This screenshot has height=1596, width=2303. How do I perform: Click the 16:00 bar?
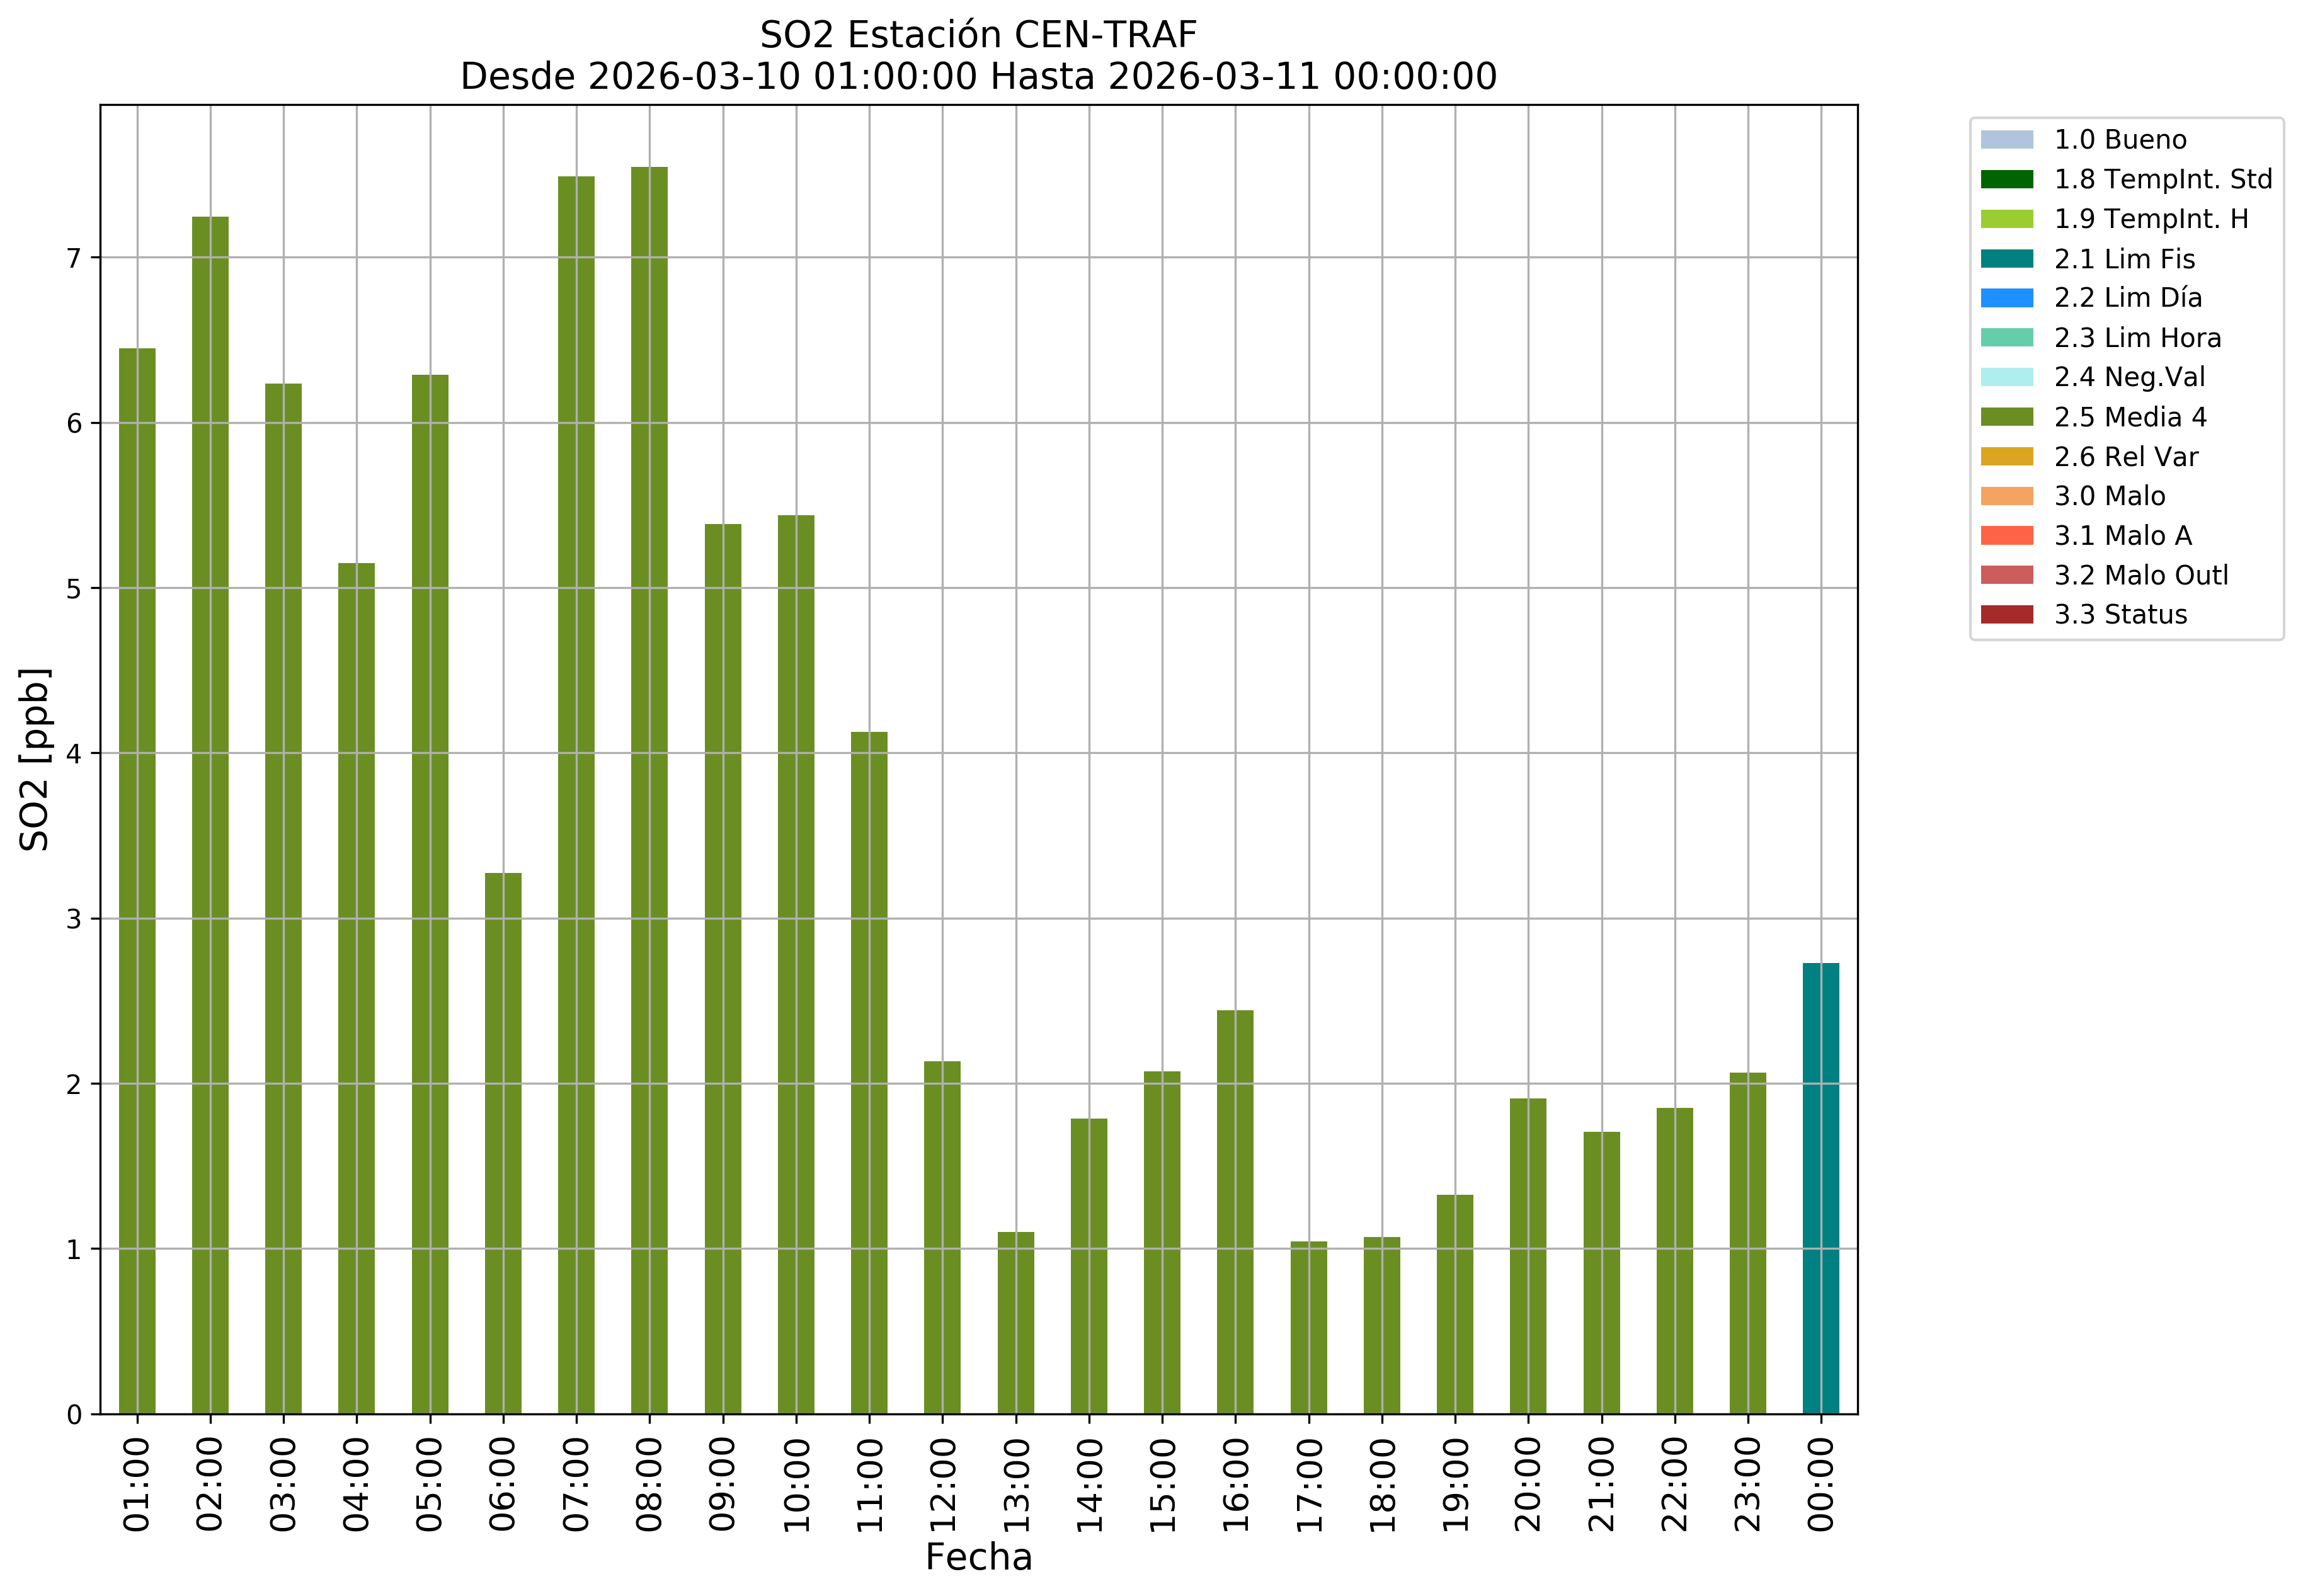pyautogui.click(x=1235, y=1212)
